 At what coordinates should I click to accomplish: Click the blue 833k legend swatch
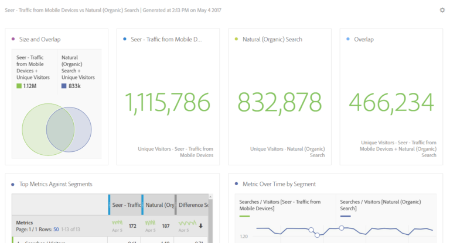click(x=64, y=86)
